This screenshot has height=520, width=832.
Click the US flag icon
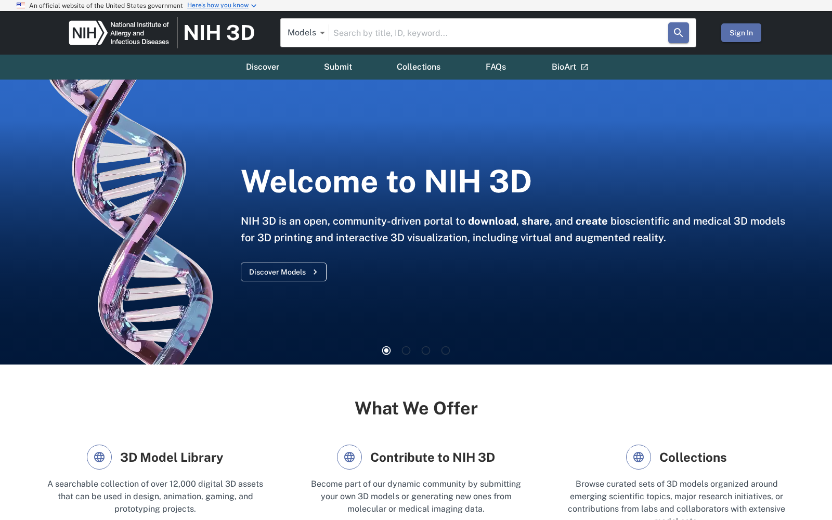point(21,5)
